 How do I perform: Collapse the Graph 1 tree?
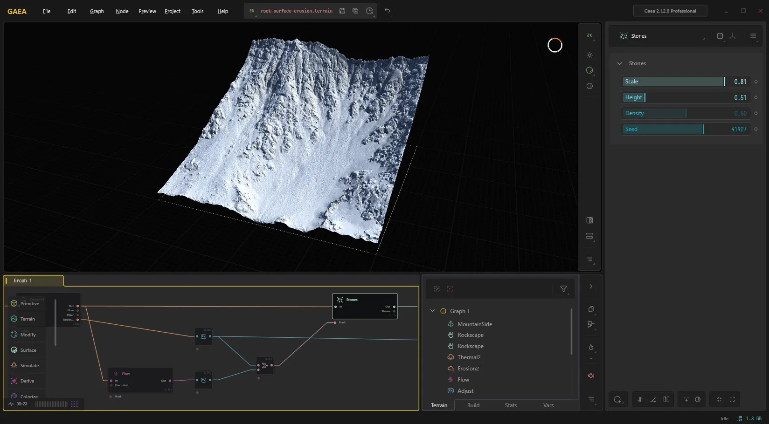[432, 311]
